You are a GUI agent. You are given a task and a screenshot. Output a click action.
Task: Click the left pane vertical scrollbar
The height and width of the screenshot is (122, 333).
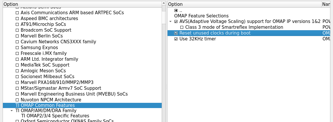tap(164, 58)
